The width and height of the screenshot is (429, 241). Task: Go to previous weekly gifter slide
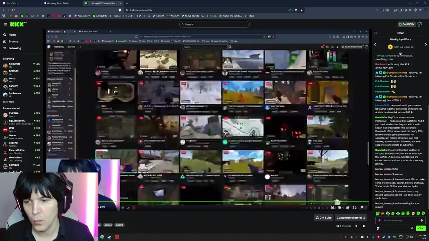pyautogui.click(x=375, y=45)
